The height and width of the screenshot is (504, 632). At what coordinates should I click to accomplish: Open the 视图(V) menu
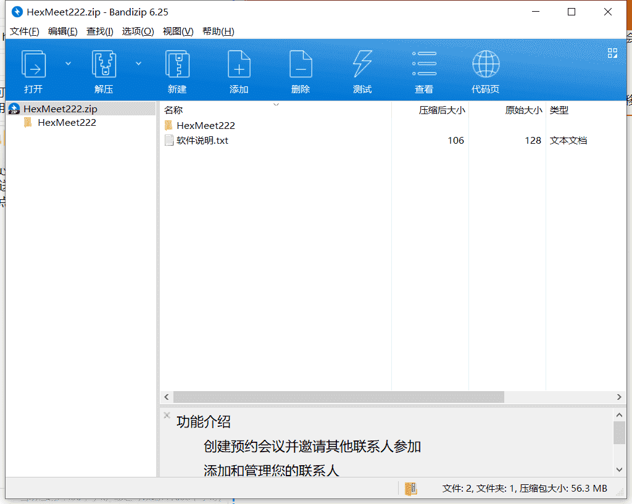[178, 31]
